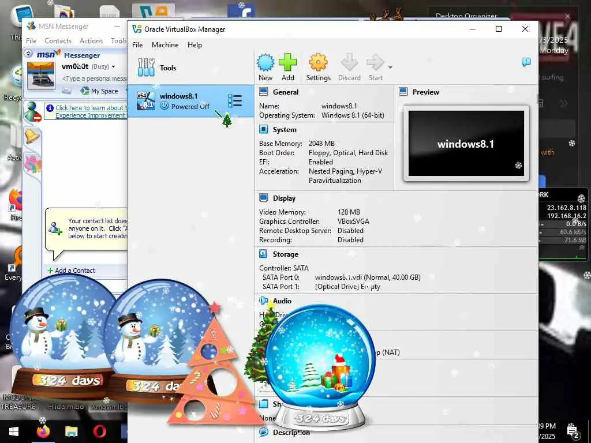591x443 pixels.
Task: Open the Tools icon in VirtualBox sidebar
Action: (x=146, y=67)
